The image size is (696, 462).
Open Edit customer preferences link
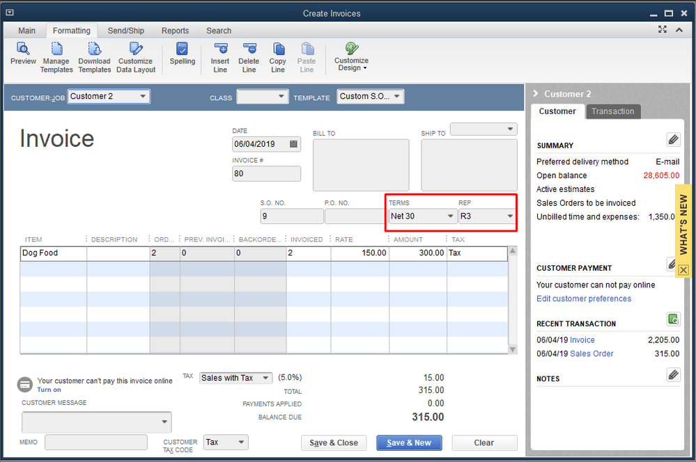pos(584,298)
